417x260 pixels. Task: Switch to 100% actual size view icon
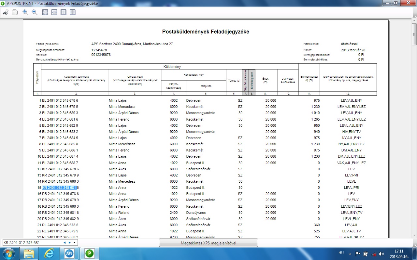point(45,12)
